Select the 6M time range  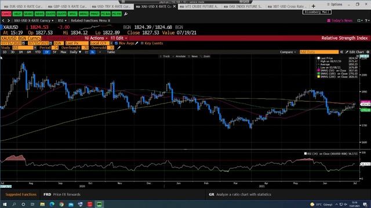pyautogui.click(x=29, y=52)
